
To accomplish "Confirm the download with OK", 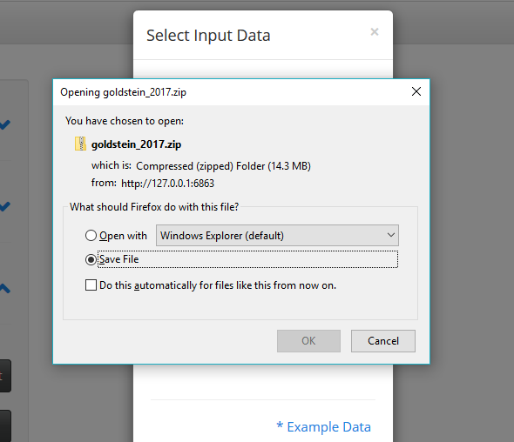I will (308, 341).
